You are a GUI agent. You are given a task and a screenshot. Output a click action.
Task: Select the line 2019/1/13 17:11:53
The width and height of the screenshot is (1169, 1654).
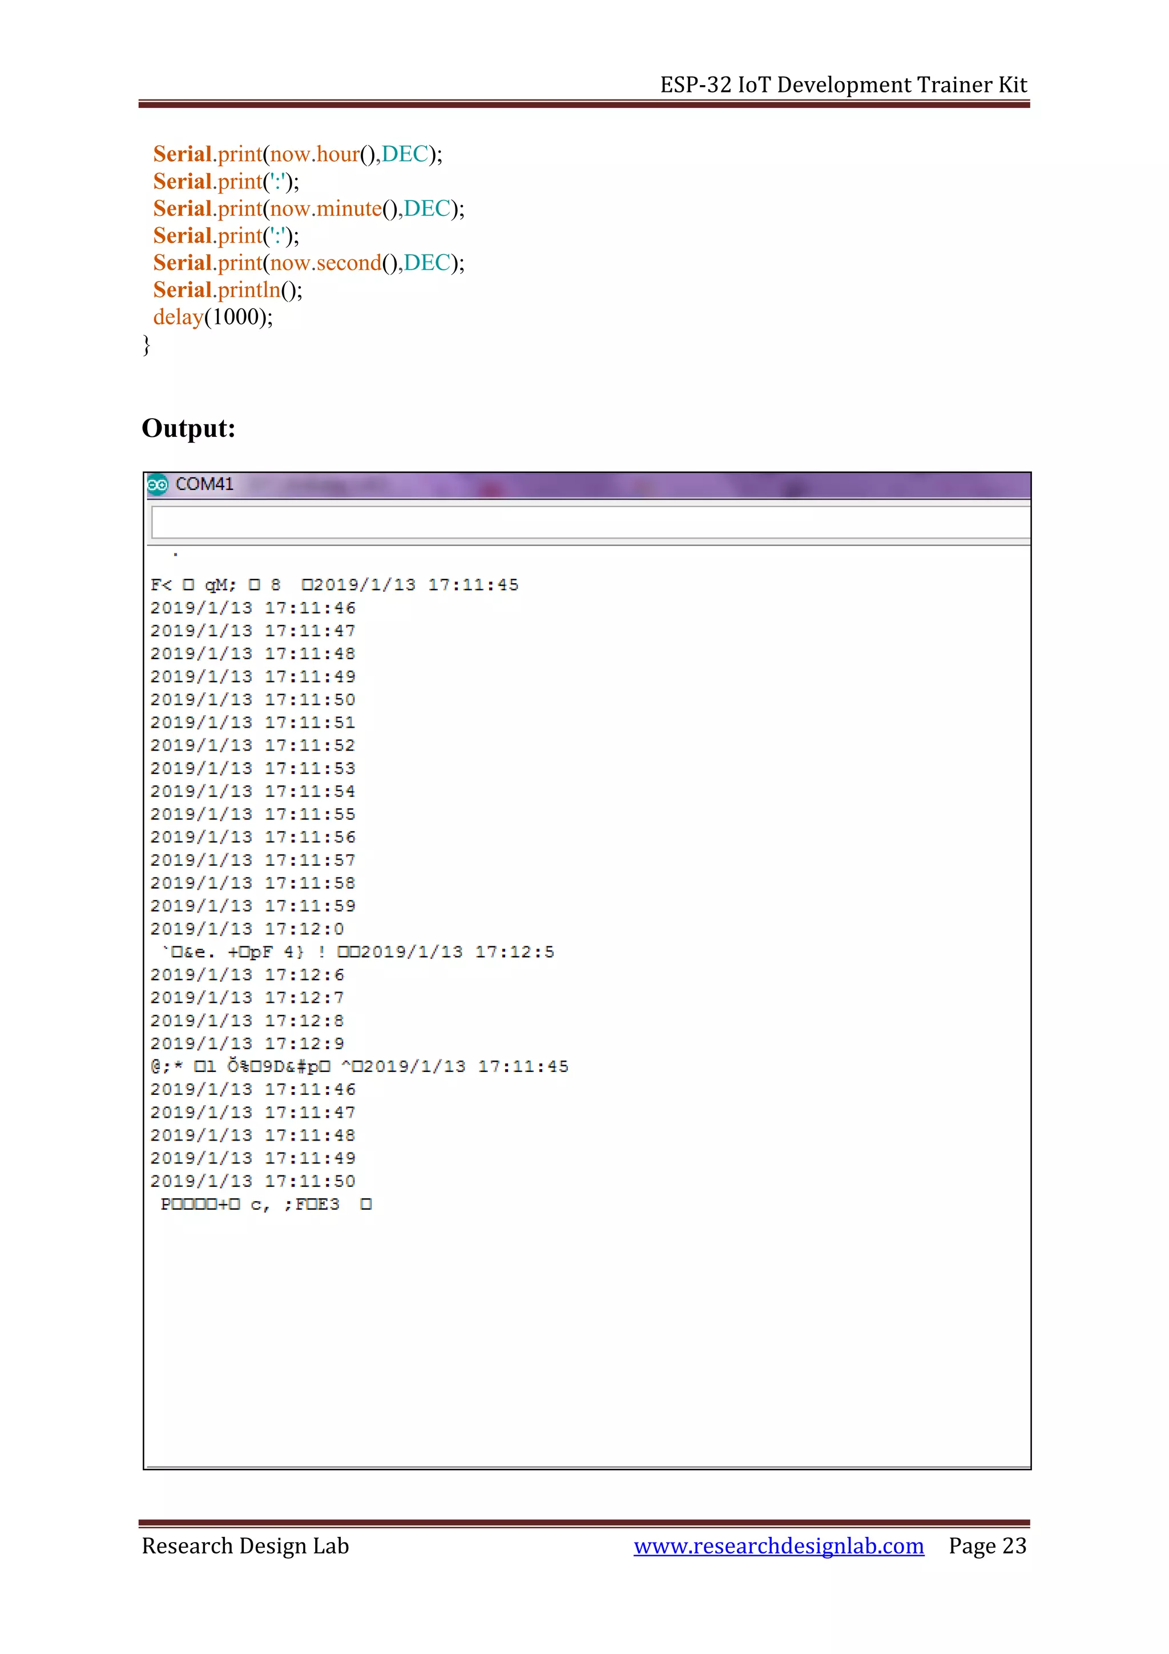point(253,769)
